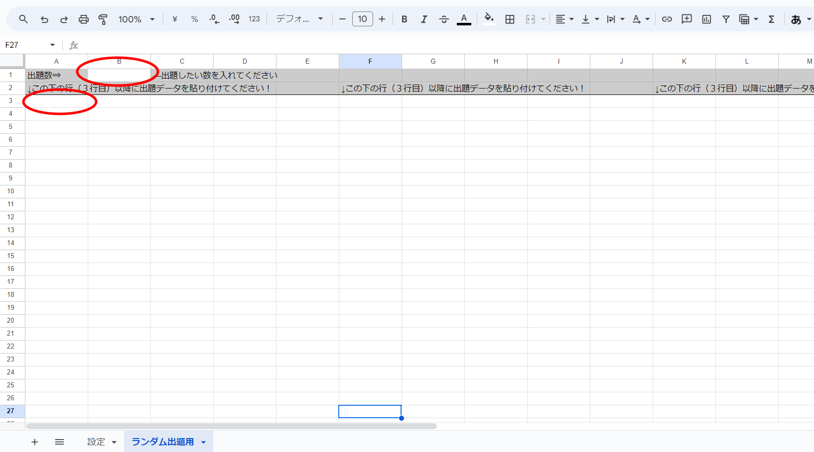The width and height of the screenshot is (814, 452).
Task: Open horizontal align dropdown
Action: (564, 19)
